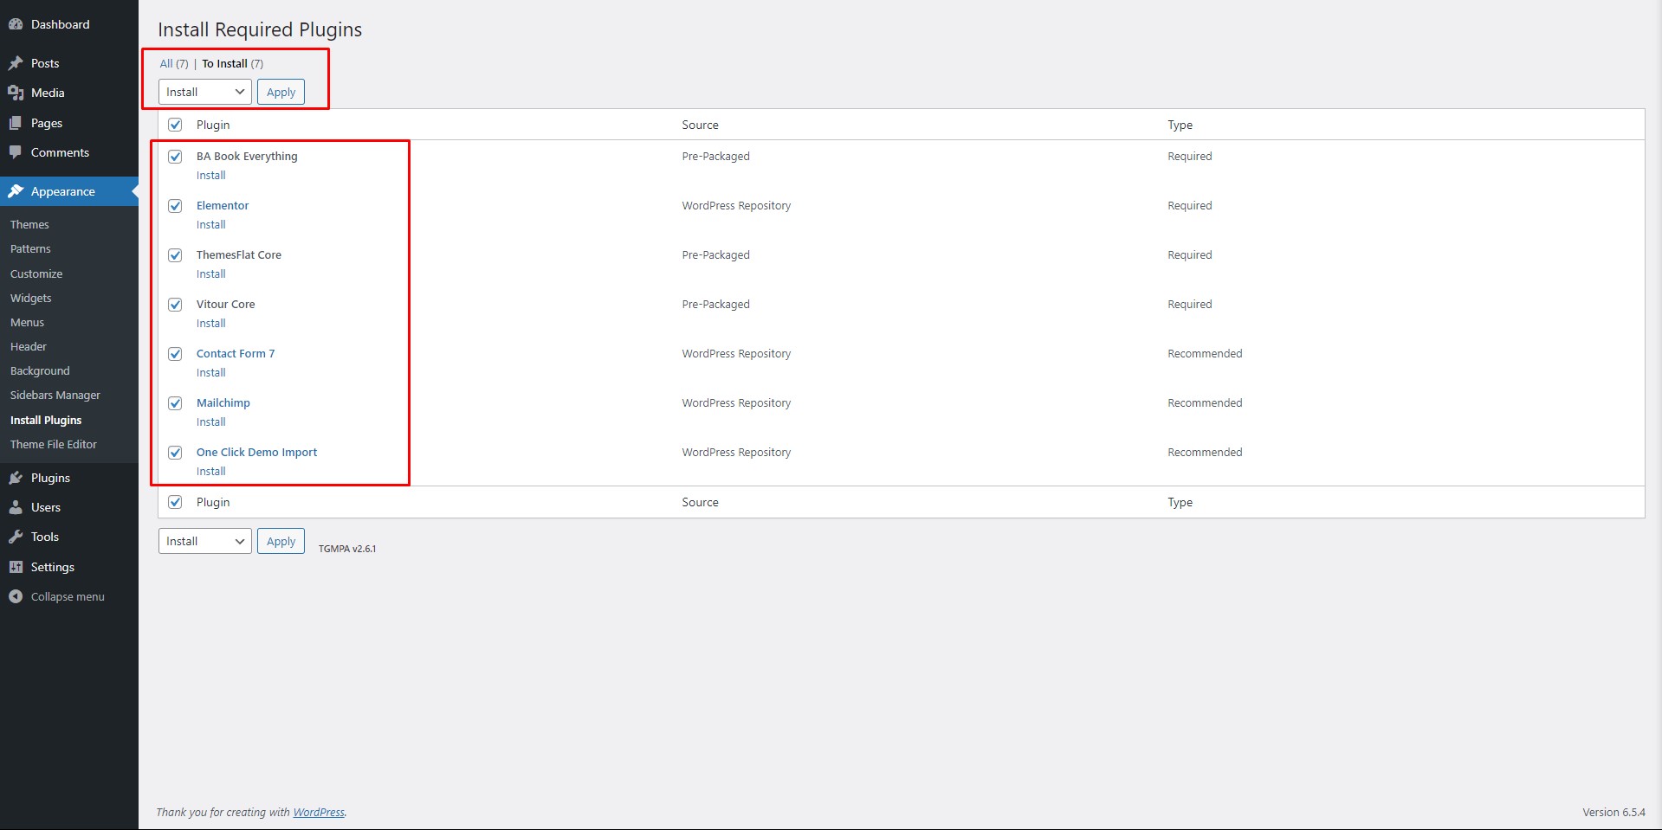Click the BA Book Everything plugin name

[x=247, y=156]
